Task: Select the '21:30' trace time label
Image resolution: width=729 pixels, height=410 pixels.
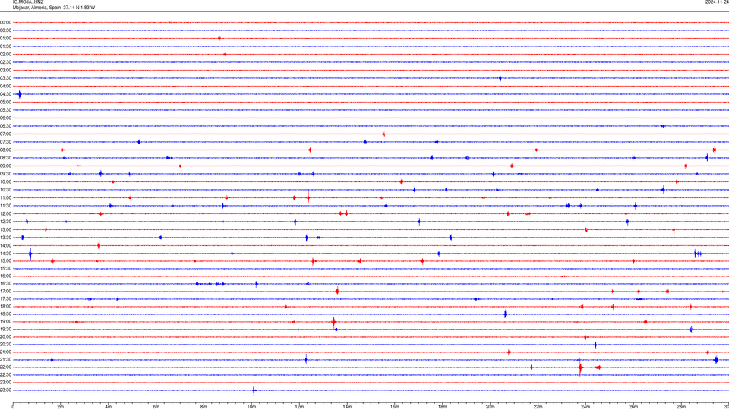Action: click(5, 360)
